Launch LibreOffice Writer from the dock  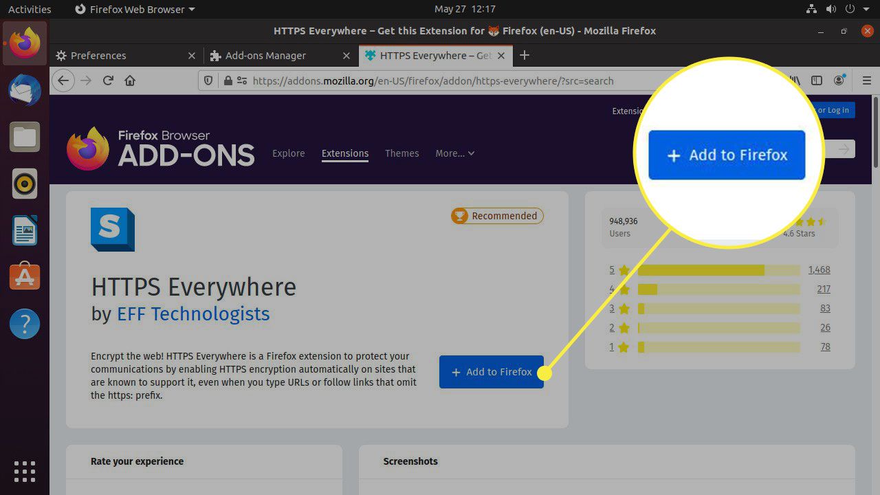point(25,230)
